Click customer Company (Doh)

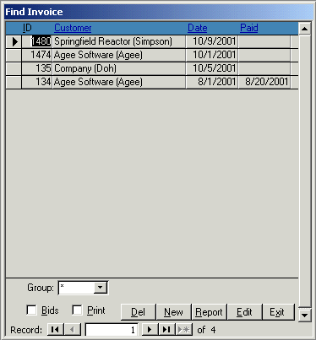pos(118,68)
